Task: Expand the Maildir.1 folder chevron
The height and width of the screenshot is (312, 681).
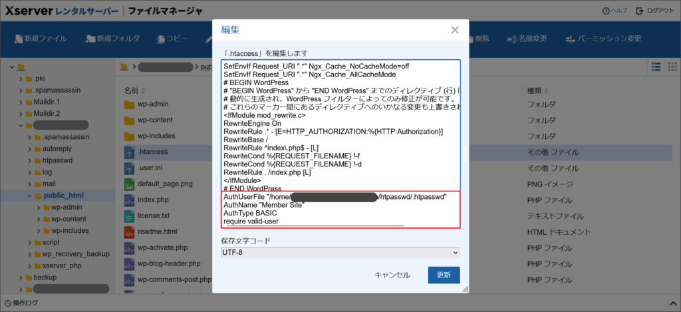Action: [x=21, y=102]
